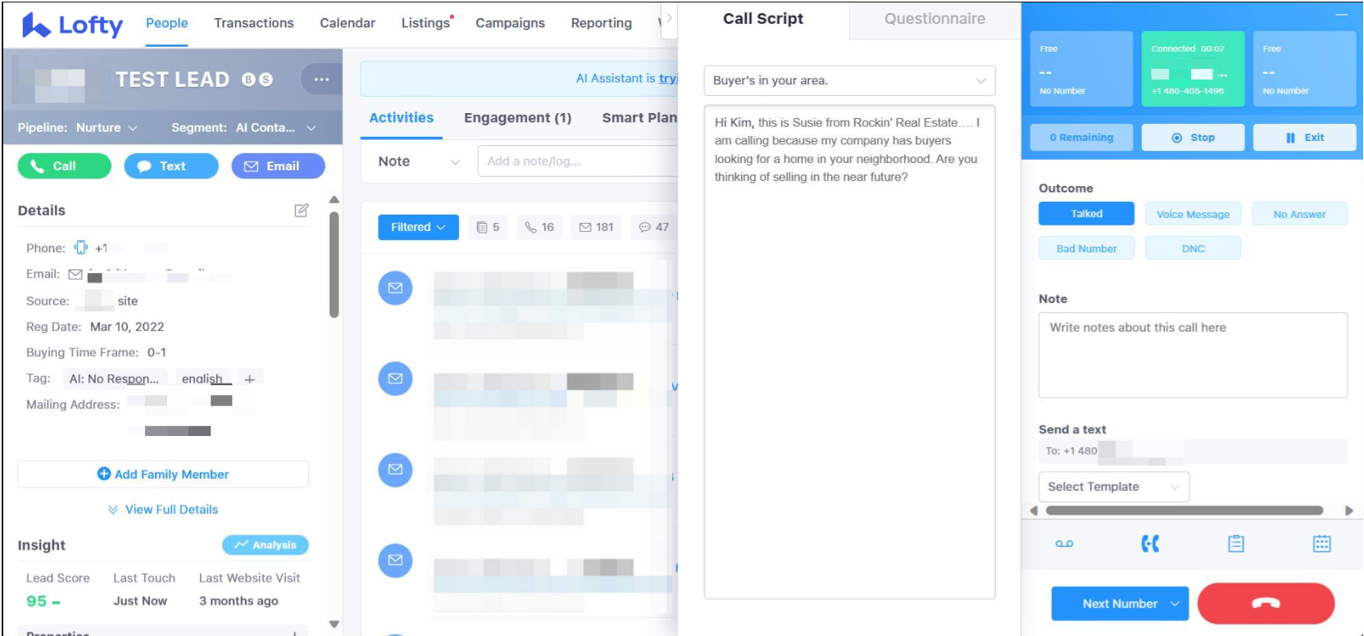
Task: Filter activities by calls count 16
Action: tap(539, 227)
